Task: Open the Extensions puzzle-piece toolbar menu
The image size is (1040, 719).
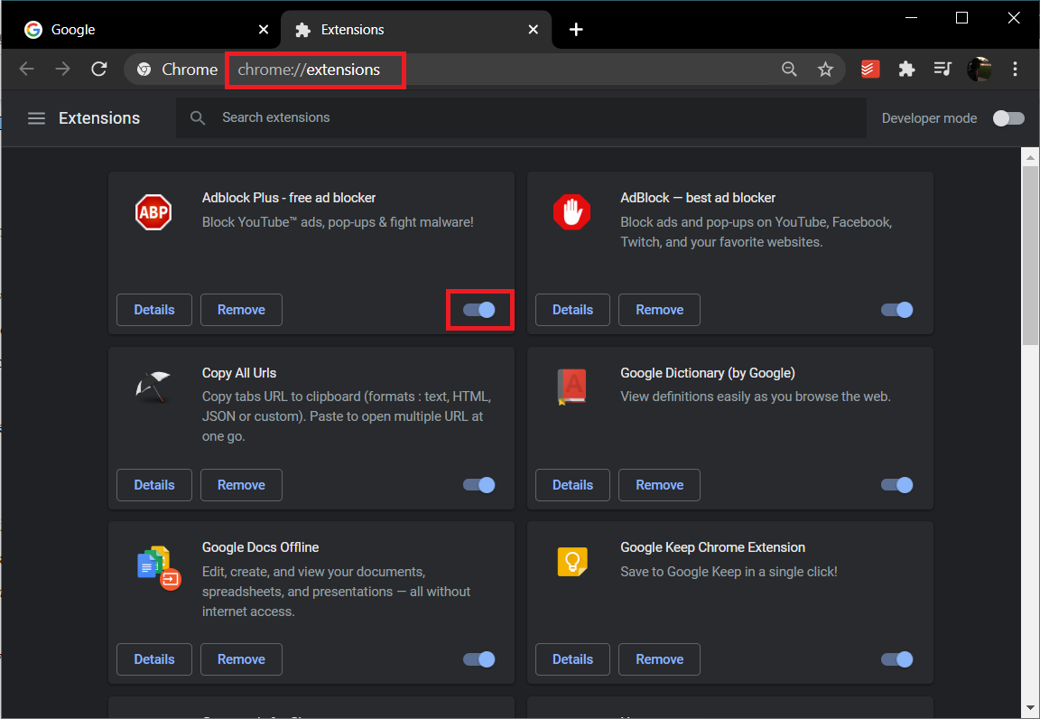Action: point(906,70)
